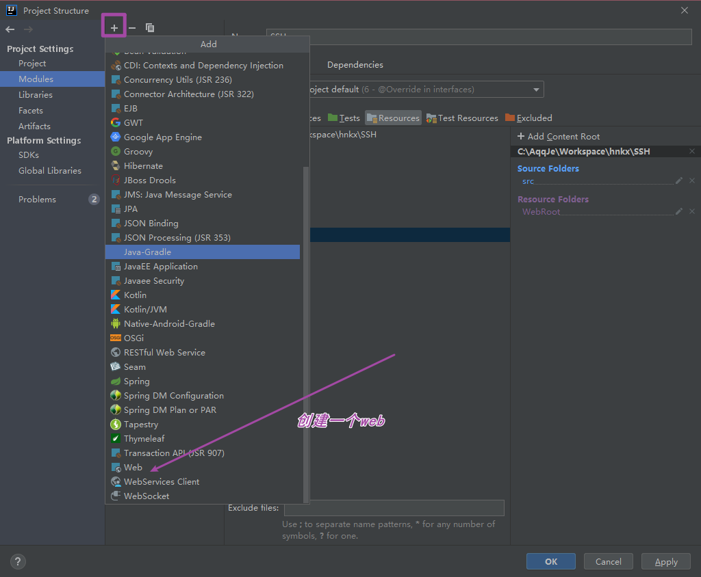
Task: Click the OK button
Action: tap(551, 561)
